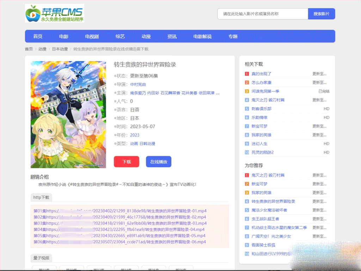
Task: Click actor link 石见舞菜香
Action: [170, 93]
